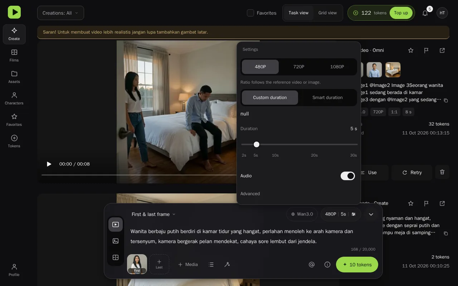Screen dimensions: 458x286
Task: Switch to Grid view
Action: click(327, 13)
